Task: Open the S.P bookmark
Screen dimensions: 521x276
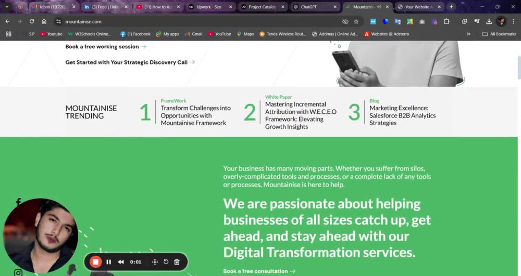Action: point(29,34)
